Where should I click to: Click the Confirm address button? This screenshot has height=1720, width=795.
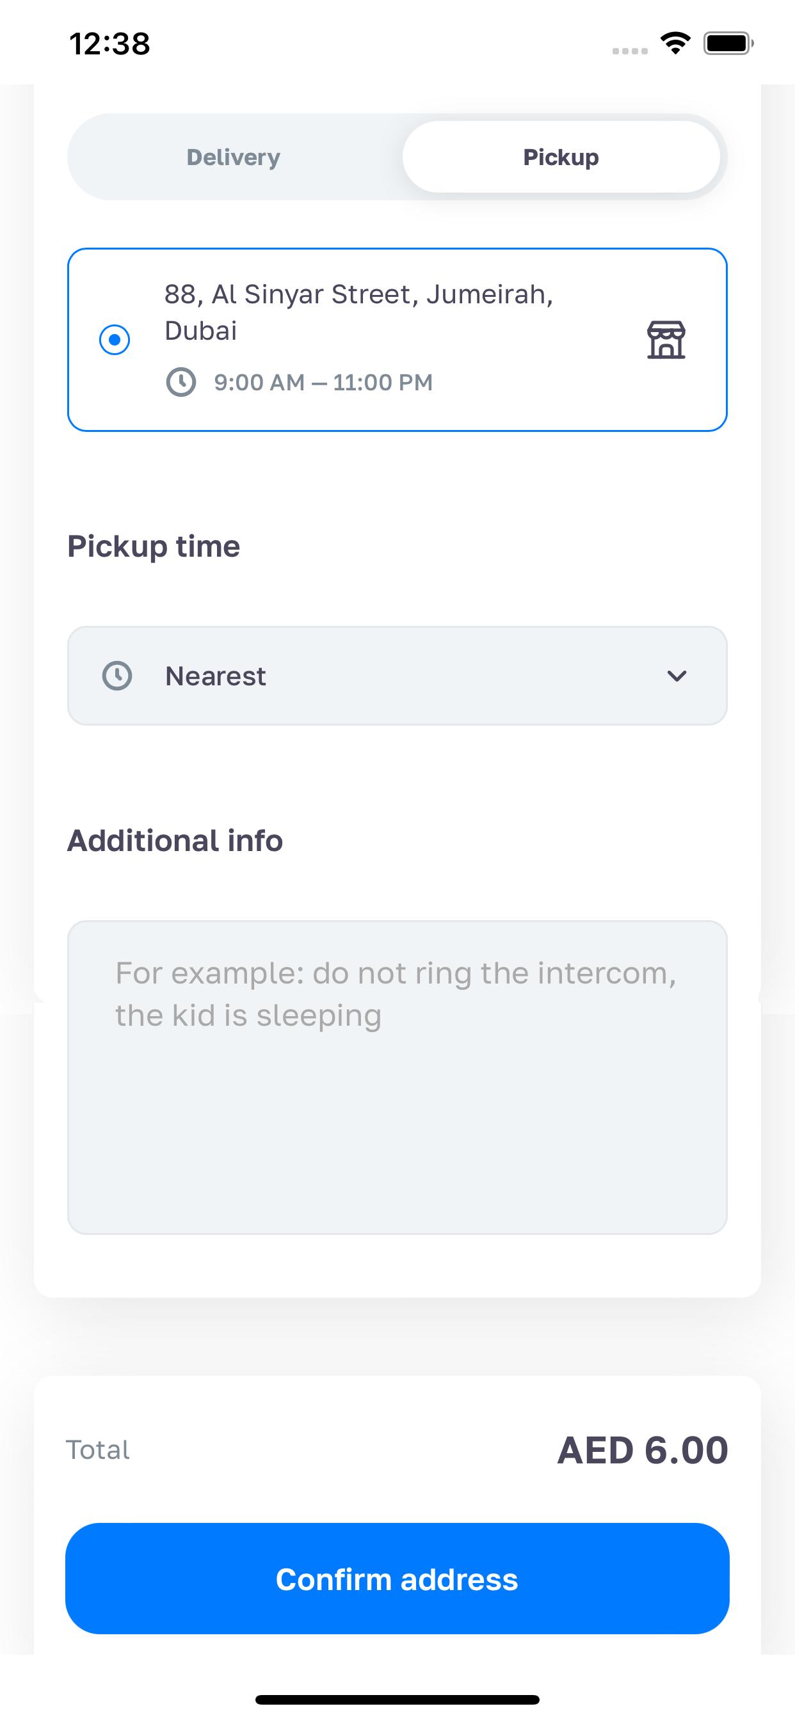point(397,1579)
